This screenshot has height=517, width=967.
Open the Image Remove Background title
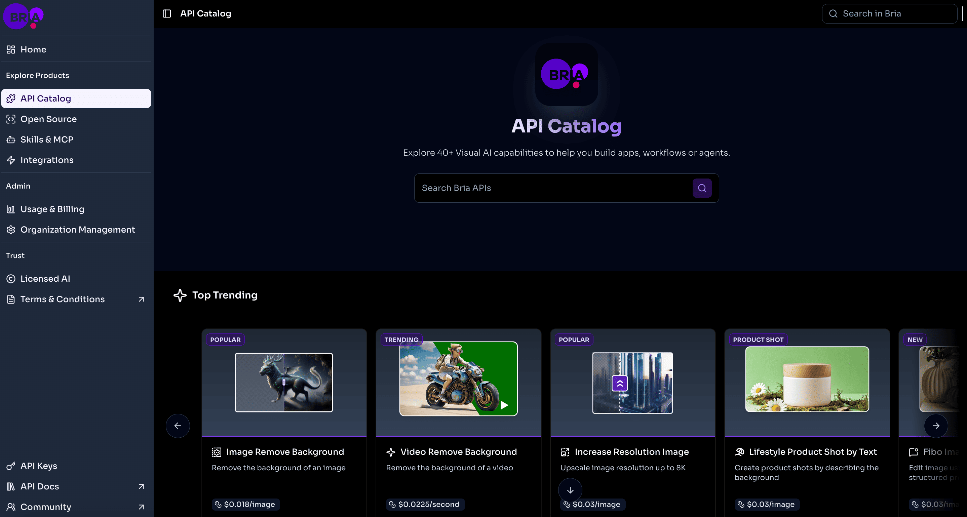coord(285,452)
